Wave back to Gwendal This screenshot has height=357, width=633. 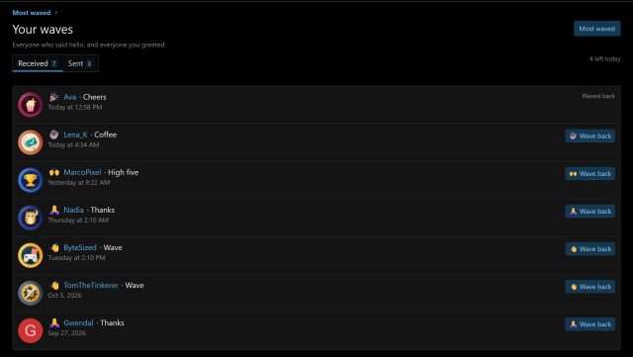pos(589,324)
